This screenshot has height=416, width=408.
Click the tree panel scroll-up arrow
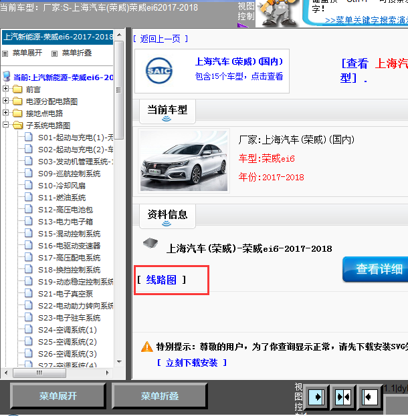(119, 35)
